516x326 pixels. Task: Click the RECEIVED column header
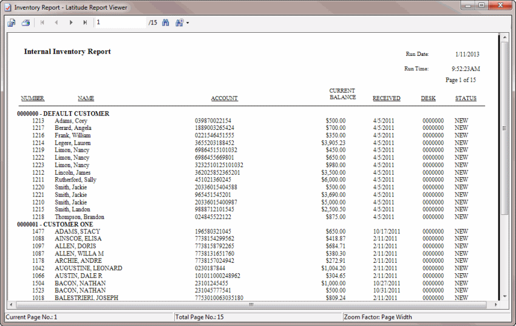pyautogui.click(x=386, y=98)
